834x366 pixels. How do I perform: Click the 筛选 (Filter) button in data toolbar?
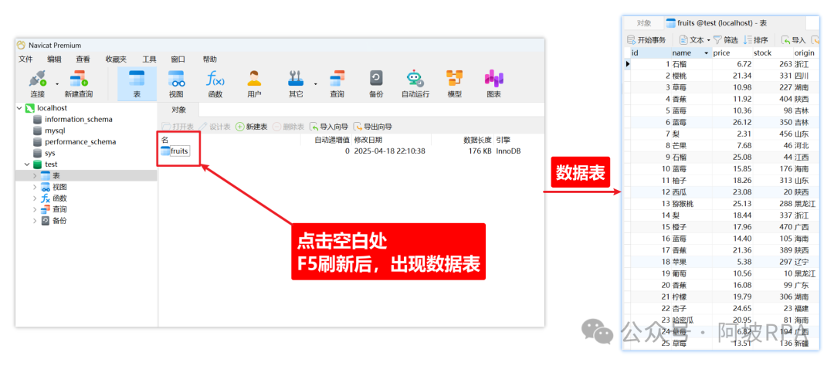tap(725, 40)
